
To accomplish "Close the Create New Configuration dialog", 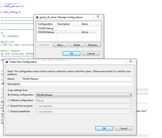I will tap(130, 61).
